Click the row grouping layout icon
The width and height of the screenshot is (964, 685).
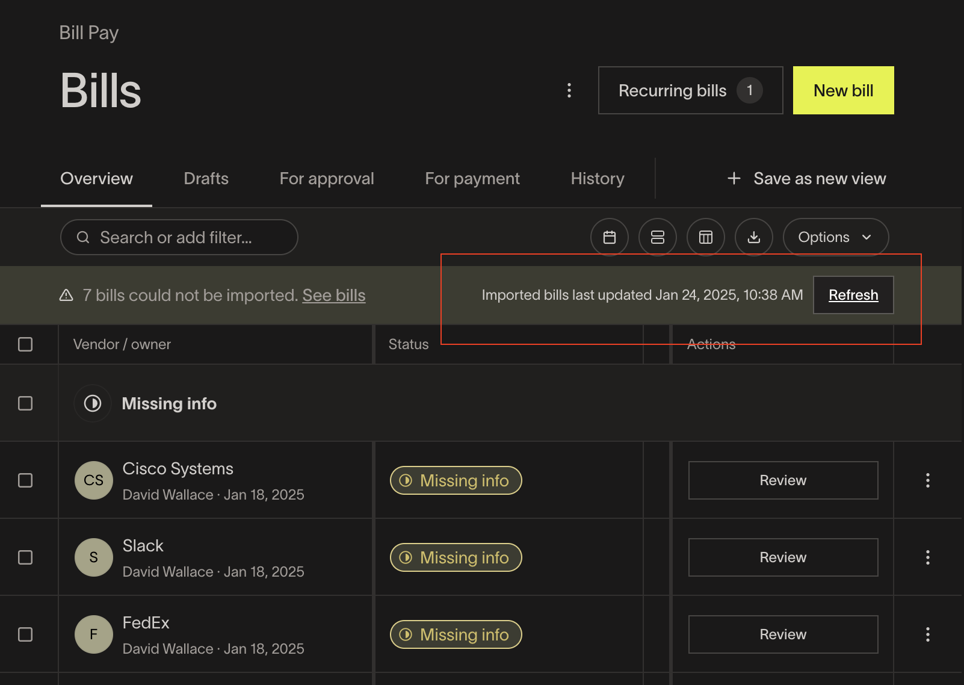(658, 237)
